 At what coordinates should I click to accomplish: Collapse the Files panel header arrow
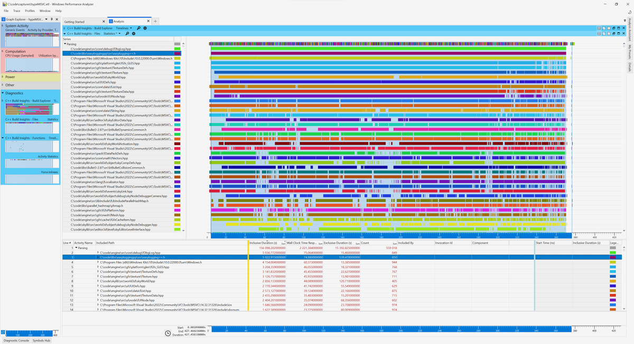64,33
